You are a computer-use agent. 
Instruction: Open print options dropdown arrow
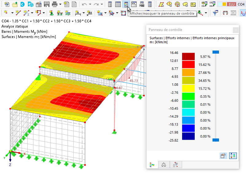coord(60,4)
